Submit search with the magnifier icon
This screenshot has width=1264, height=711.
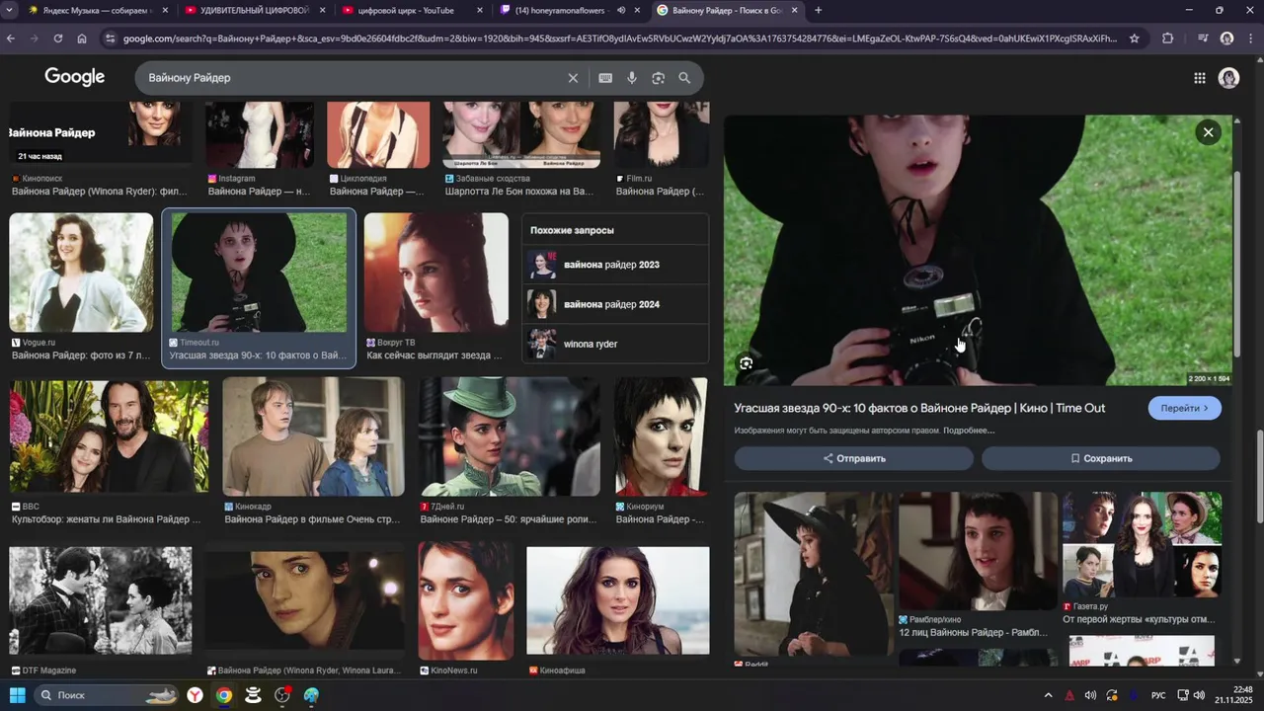(684, 78)
